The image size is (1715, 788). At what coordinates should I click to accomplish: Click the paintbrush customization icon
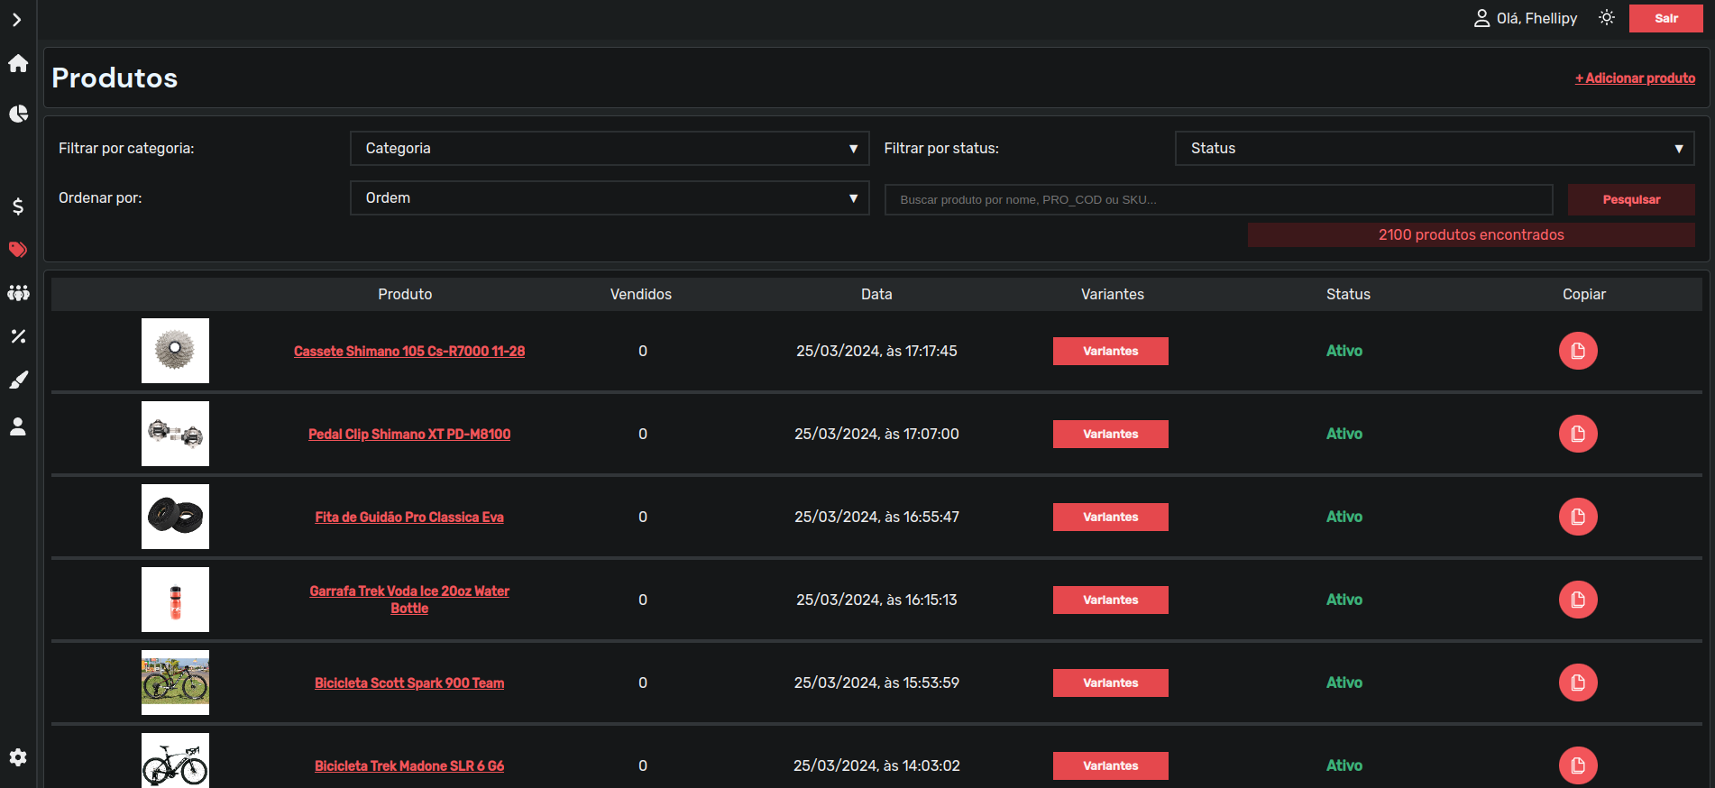point(18,380)
